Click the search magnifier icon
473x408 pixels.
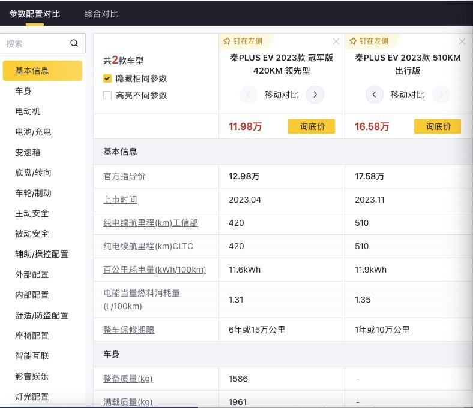click(x=74, y=43)
